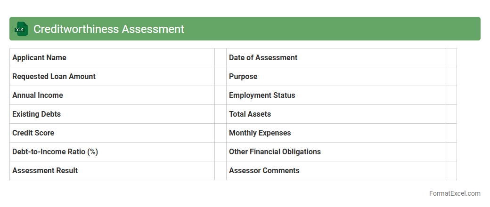
Task: Select the Existing Debts label cell
Action: (36, 114)
